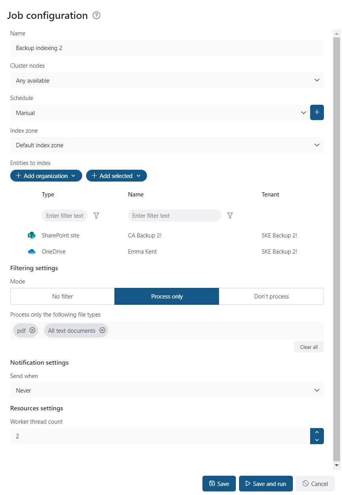Select the Don't process mode

(271, 297)
